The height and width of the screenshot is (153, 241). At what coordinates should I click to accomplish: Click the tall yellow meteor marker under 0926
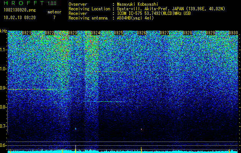(x=141, y=150)
